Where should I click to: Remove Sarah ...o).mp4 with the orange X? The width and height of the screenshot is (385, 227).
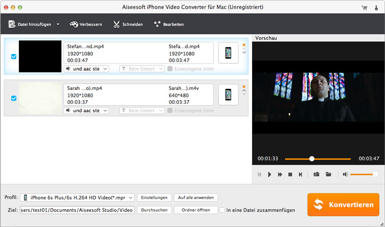[244, 87]
